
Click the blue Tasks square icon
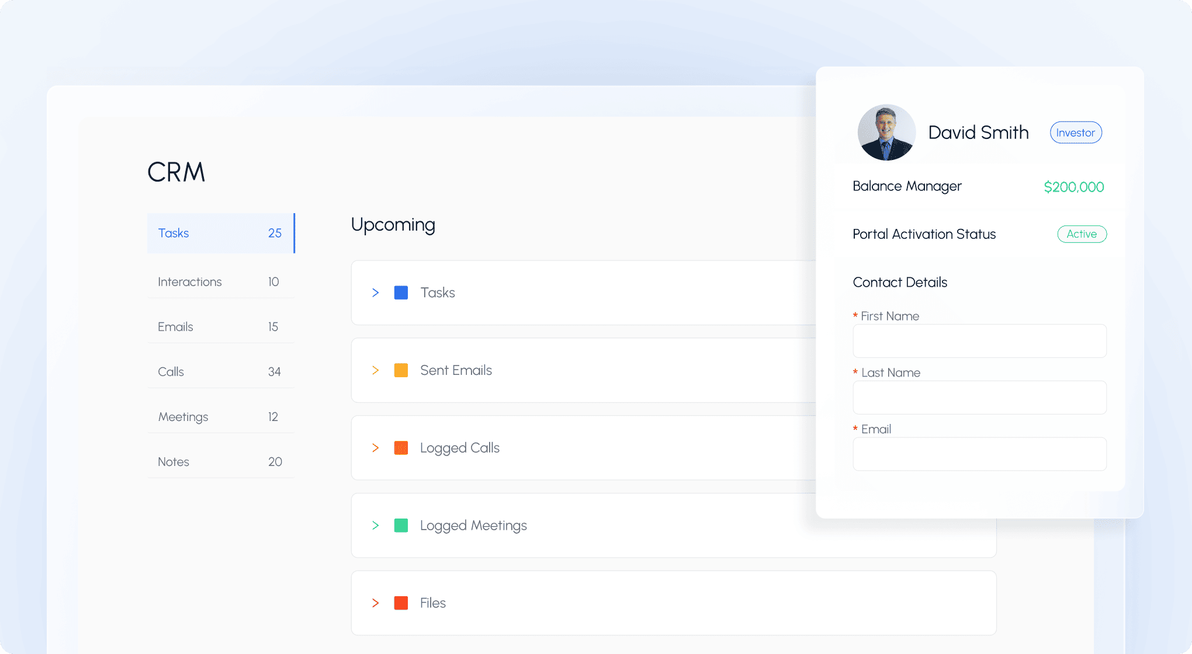click(401, 293)
